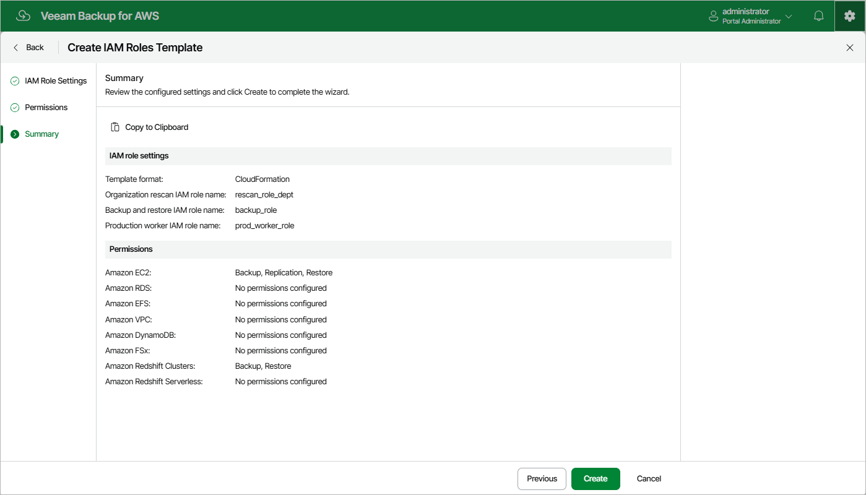Click the Copy to Clipboard label
Screen dimensions: 866x495
[157, 127]
